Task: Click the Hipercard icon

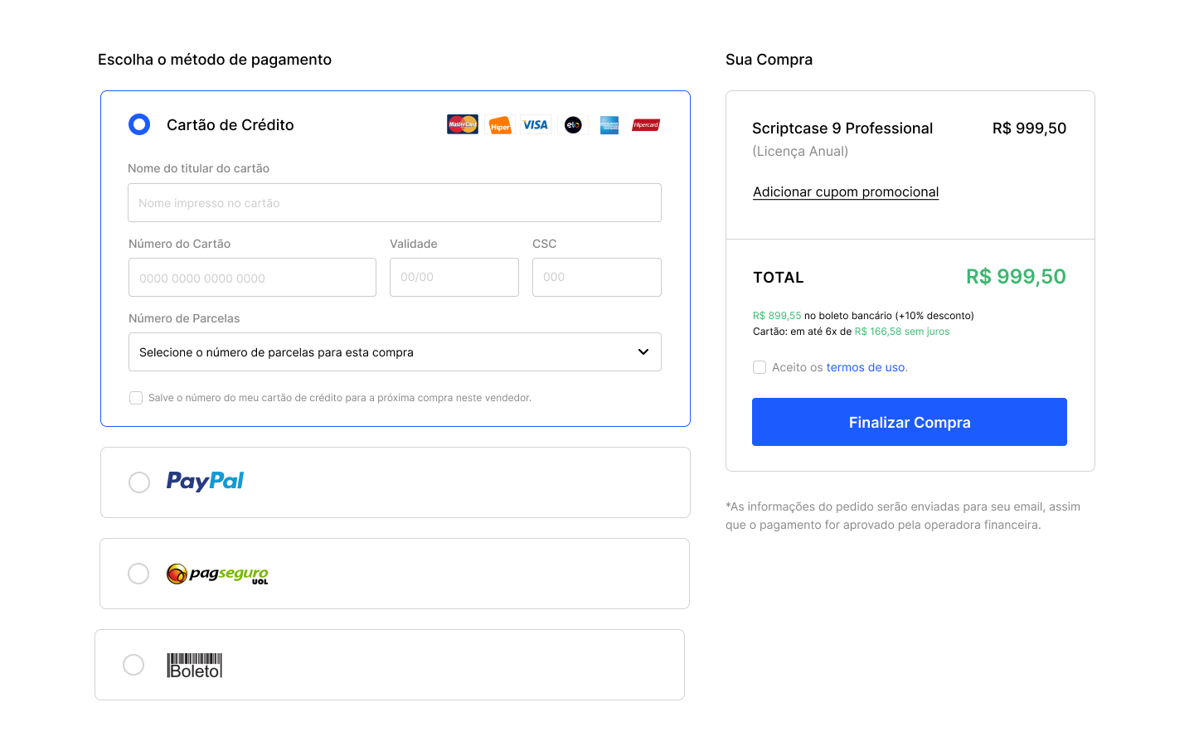Action: pyautogui.click(x=646, y=125)
